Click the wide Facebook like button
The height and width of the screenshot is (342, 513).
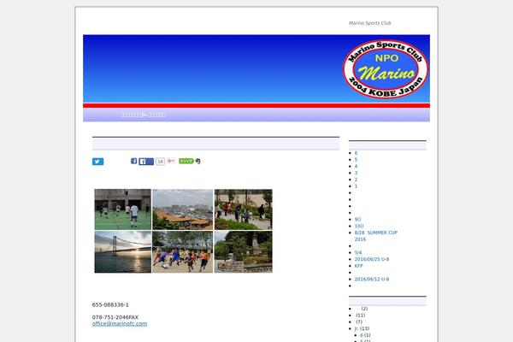pyautogui.click(x=146, y=162)
